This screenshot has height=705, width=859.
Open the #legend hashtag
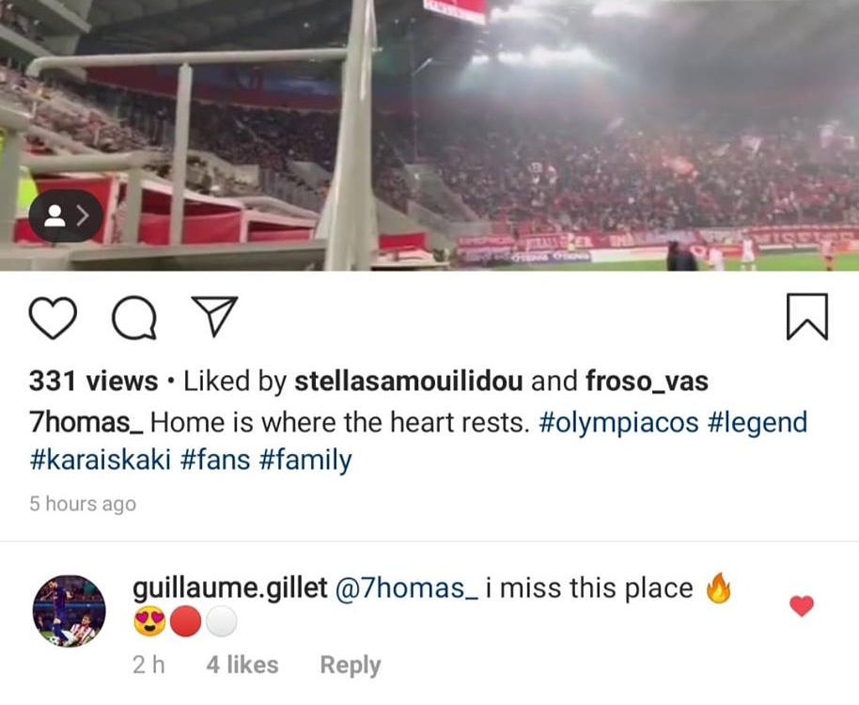[x=757, y=422]
